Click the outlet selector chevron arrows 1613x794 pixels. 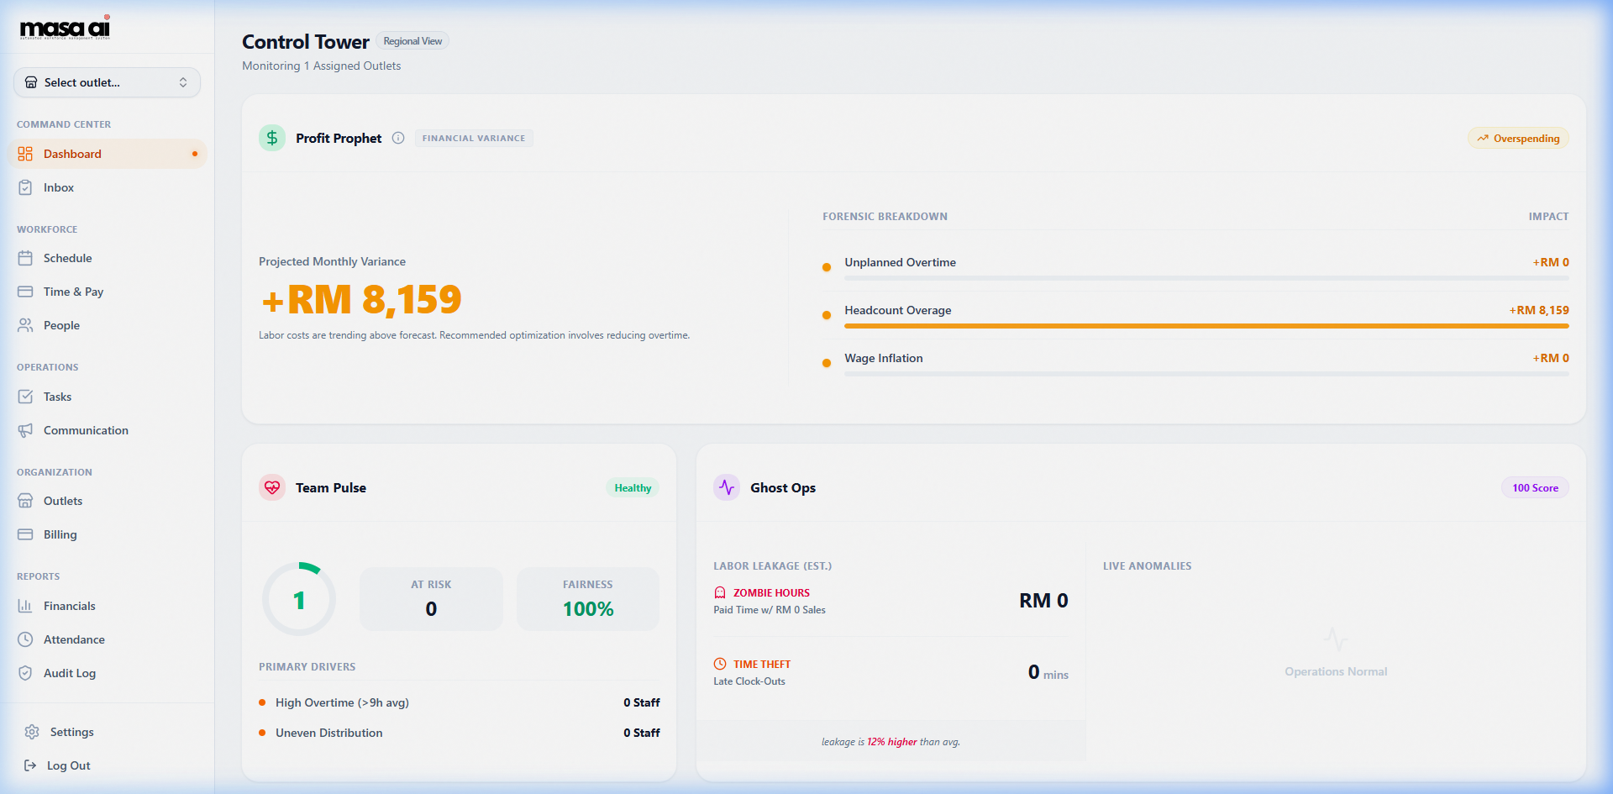(x=183, y=82)
